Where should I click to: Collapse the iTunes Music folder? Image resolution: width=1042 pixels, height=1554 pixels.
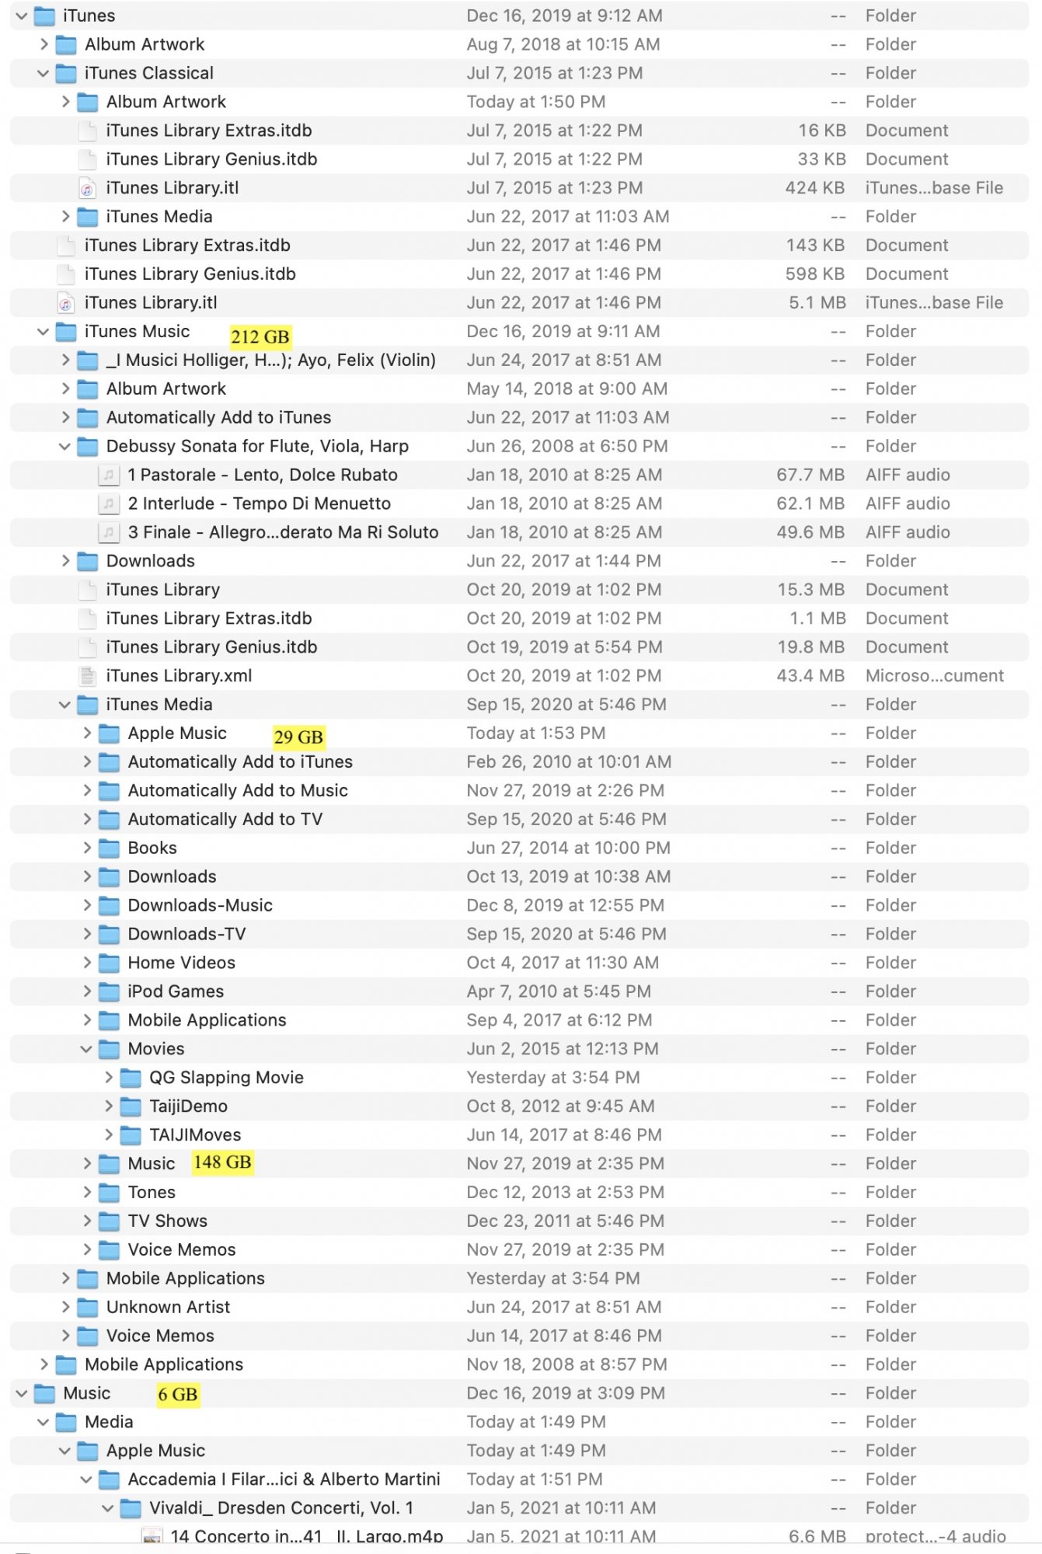[x=44, y=332]
